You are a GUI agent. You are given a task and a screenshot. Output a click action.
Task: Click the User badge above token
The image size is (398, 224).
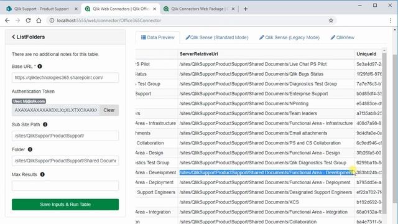[29, 101]
